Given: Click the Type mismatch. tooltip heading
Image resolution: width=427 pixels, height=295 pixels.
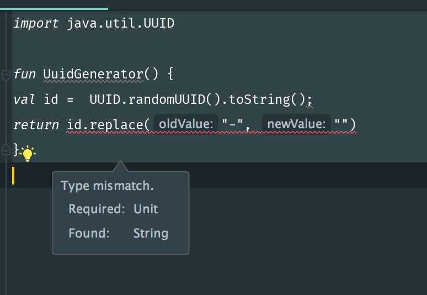Looking at the screenshot, I should pos(107,186).
